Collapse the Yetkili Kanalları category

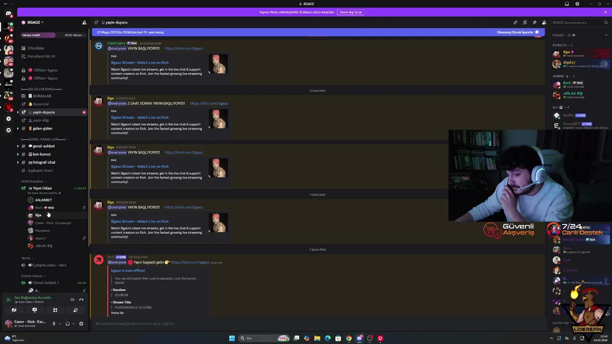33,182
